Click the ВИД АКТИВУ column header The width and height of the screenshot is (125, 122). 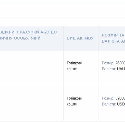(80, 38)
